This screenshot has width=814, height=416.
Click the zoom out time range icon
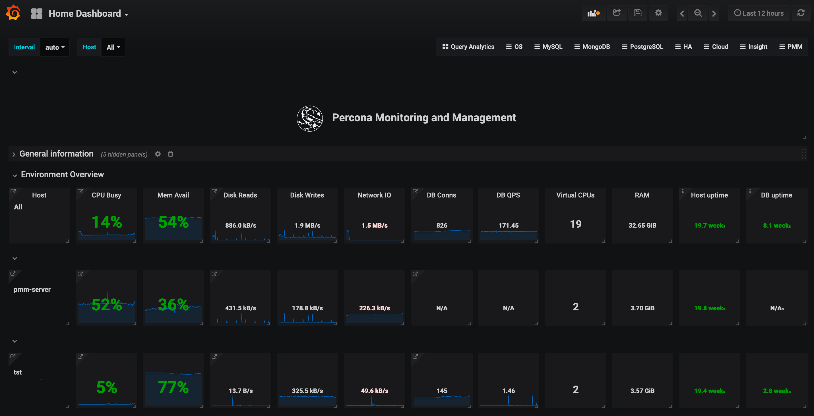coord(698,13)
